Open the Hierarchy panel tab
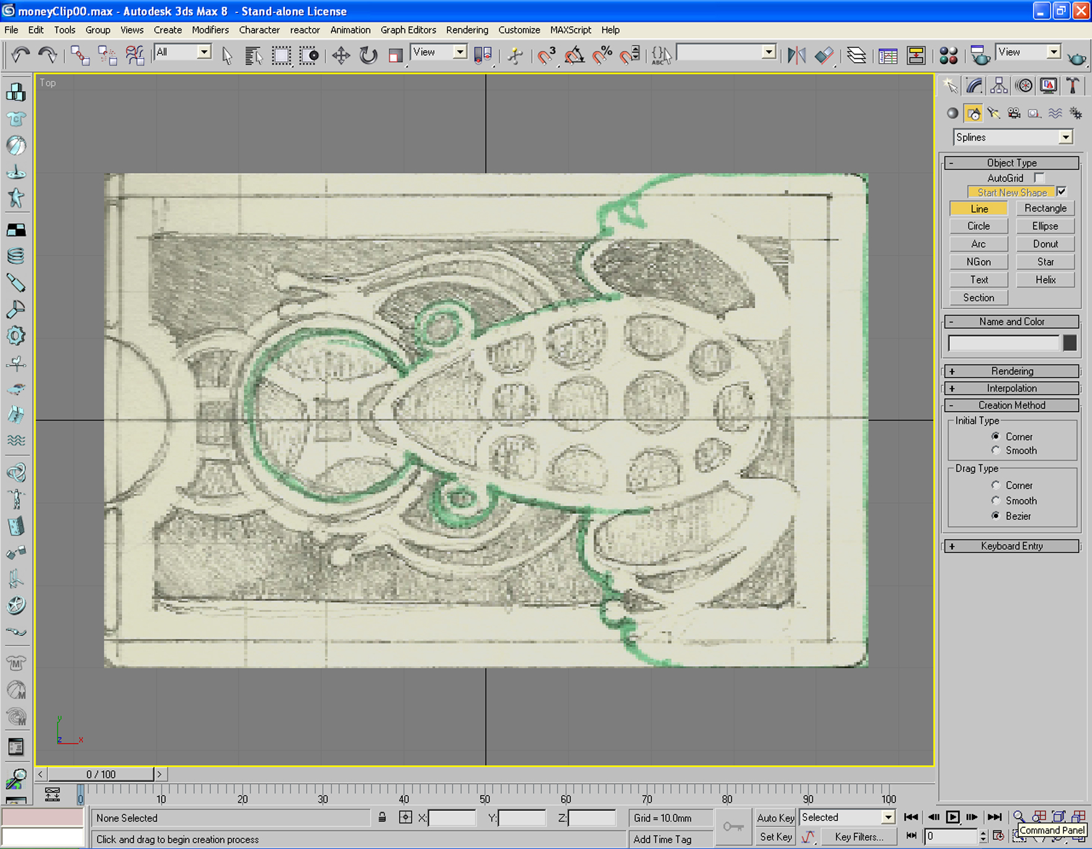1092x849 pixels. click(998, 86)
